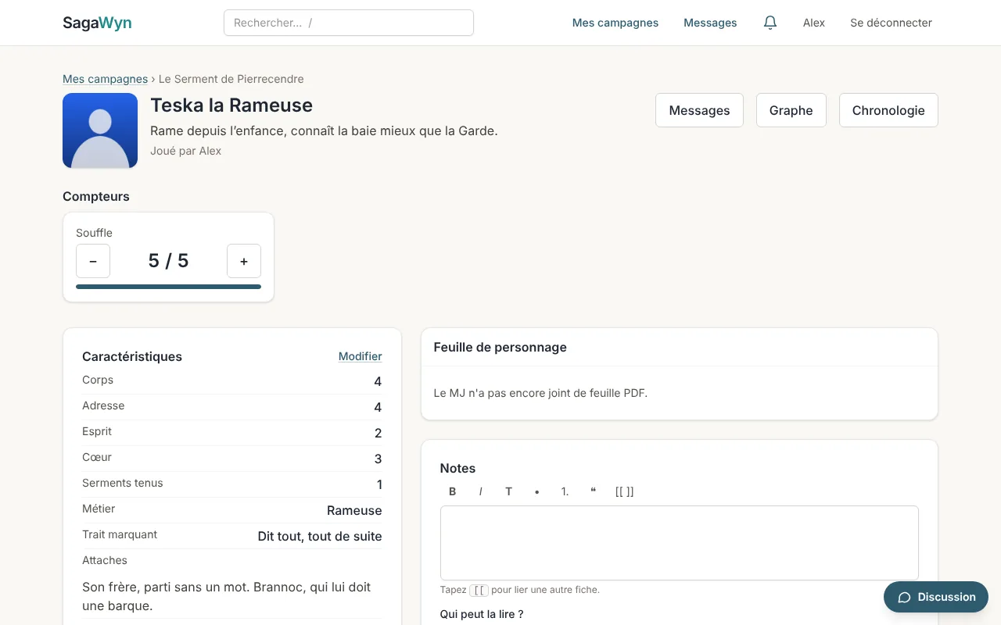Insert a bulleted list in Notes
This screenshot has width=1001, height=625.
click(536, 491)
